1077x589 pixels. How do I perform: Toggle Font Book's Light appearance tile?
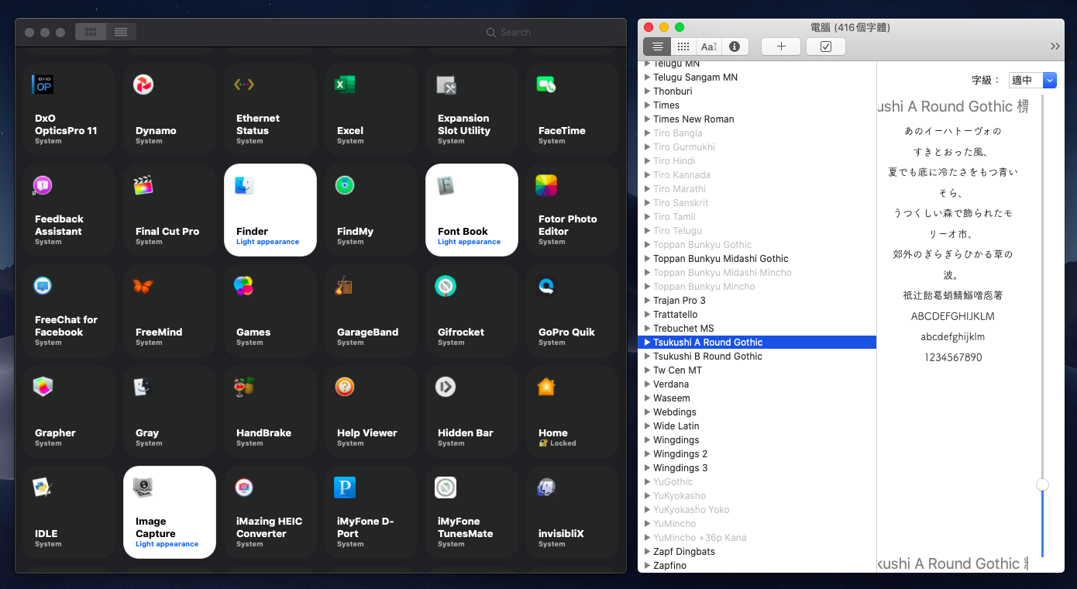click(x=472, y=210)
